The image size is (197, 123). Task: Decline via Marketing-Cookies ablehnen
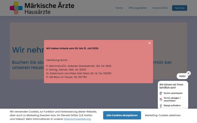(163, 115)
